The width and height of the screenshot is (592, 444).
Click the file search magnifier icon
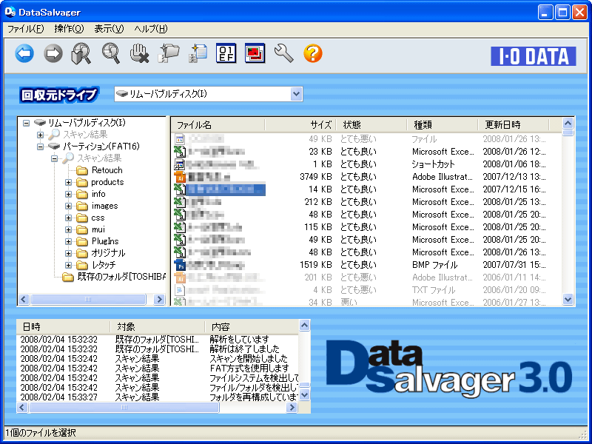[110, 53]
